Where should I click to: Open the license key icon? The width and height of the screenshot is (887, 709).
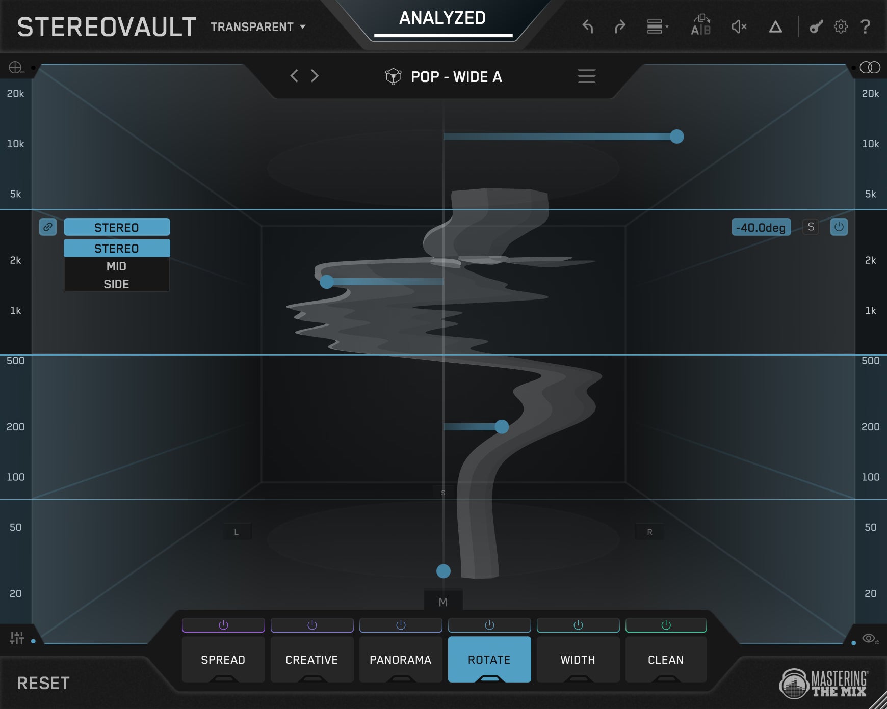[816, 26]
